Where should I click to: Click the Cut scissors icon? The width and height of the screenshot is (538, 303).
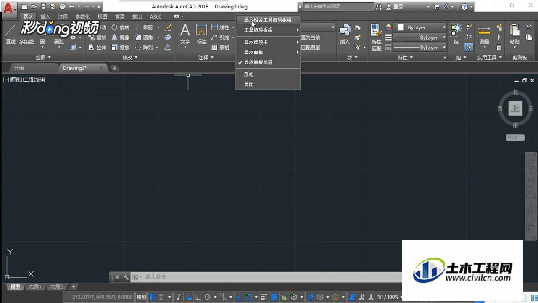[529, 27]
